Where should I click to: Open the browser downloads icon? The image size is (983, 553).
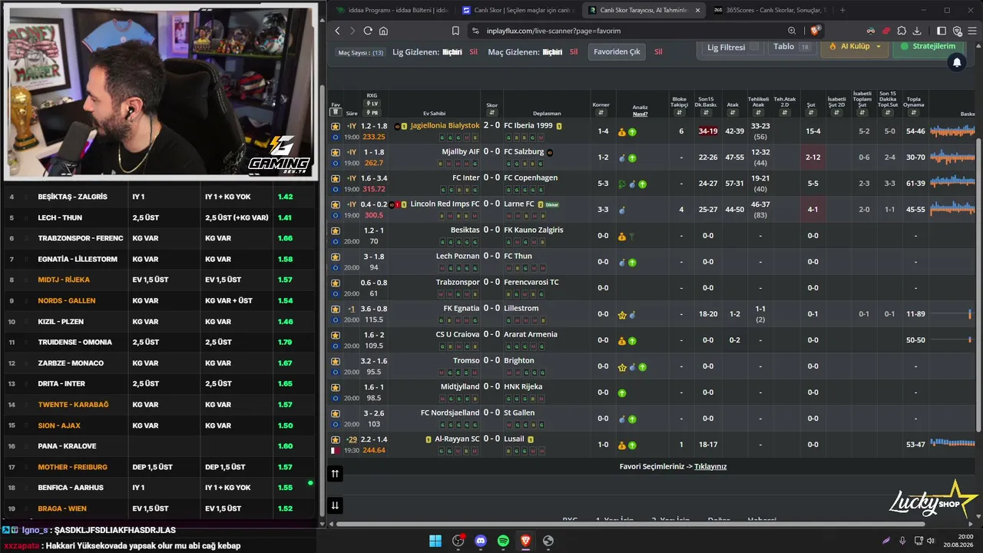917,31
